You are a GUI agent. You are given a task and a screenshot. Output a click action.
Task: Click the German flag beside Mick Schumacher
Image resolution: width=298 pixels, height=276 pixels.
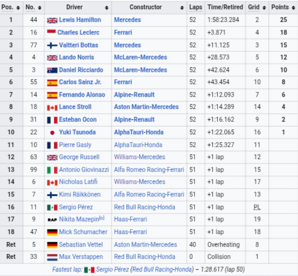(x=52, y=232)
